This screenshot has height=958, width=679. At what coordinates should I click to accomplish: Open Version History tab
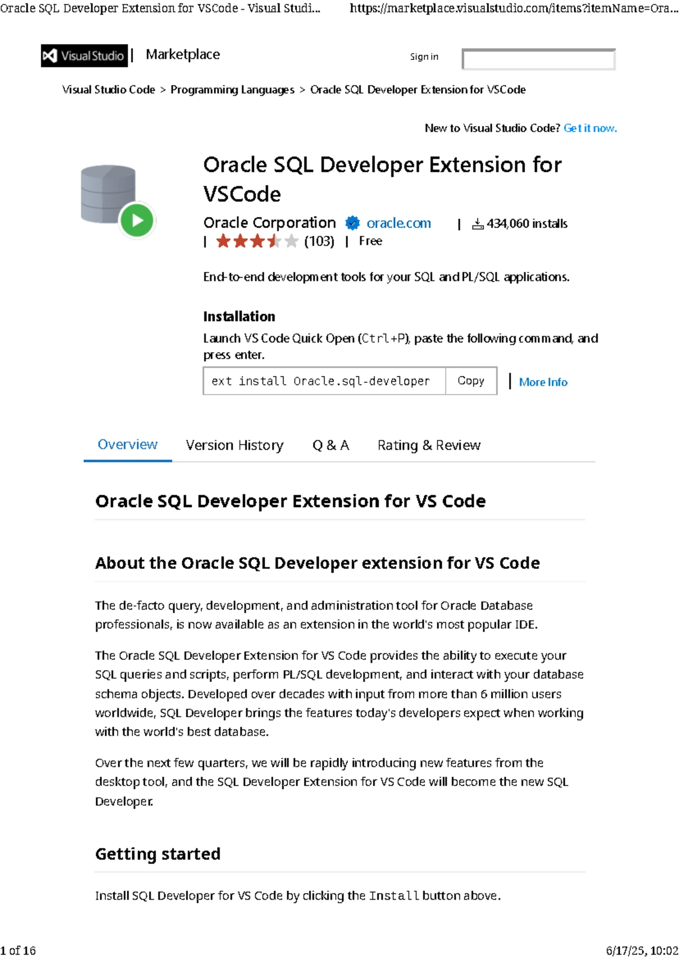pos(234,446)
